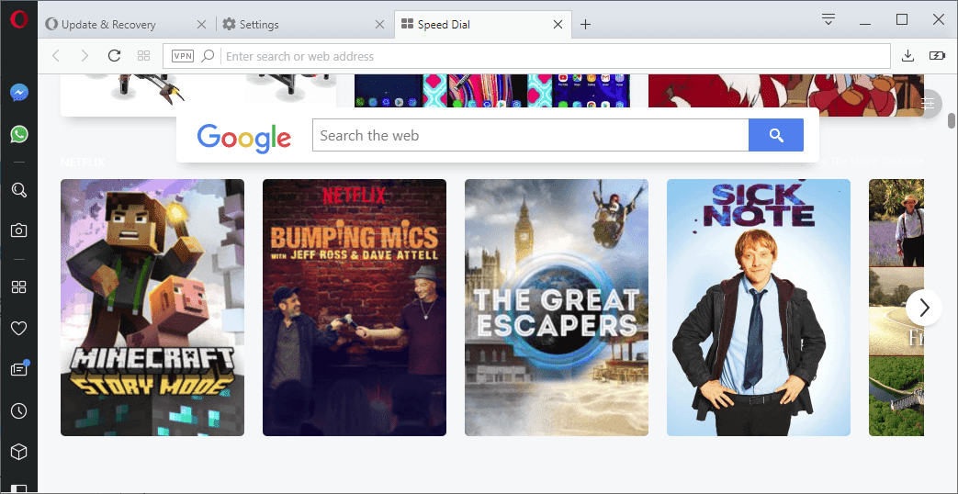Click the vertical scrollbar thumb

(x=952, y=120)
